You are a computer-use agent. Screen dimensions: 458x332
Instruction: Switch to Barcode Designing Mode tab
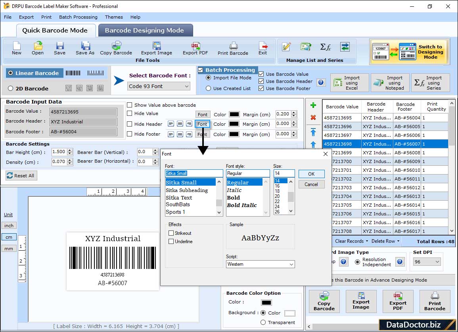(x=145, y=31)
